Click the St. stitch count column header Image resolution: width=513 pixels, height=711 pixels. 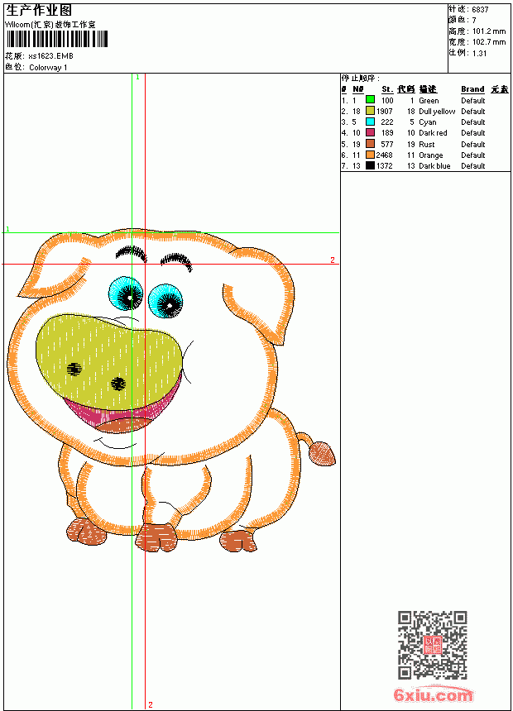(x=387, y=89)
